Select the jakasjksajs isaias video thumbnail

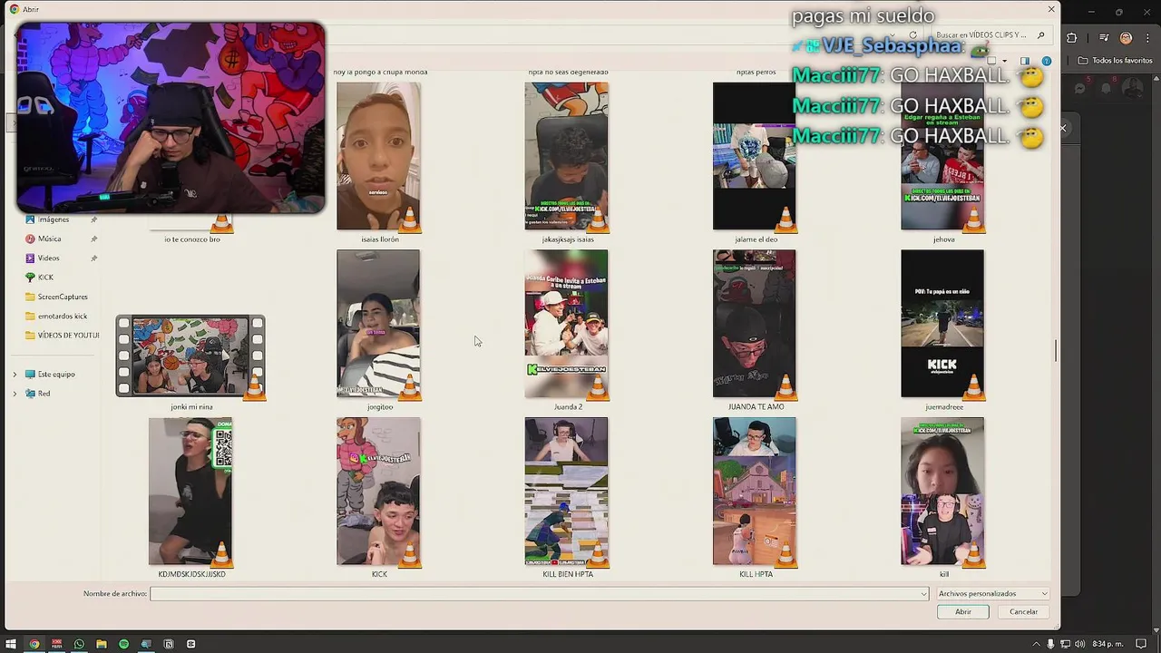pyautogui.click(x=567, y=156)
